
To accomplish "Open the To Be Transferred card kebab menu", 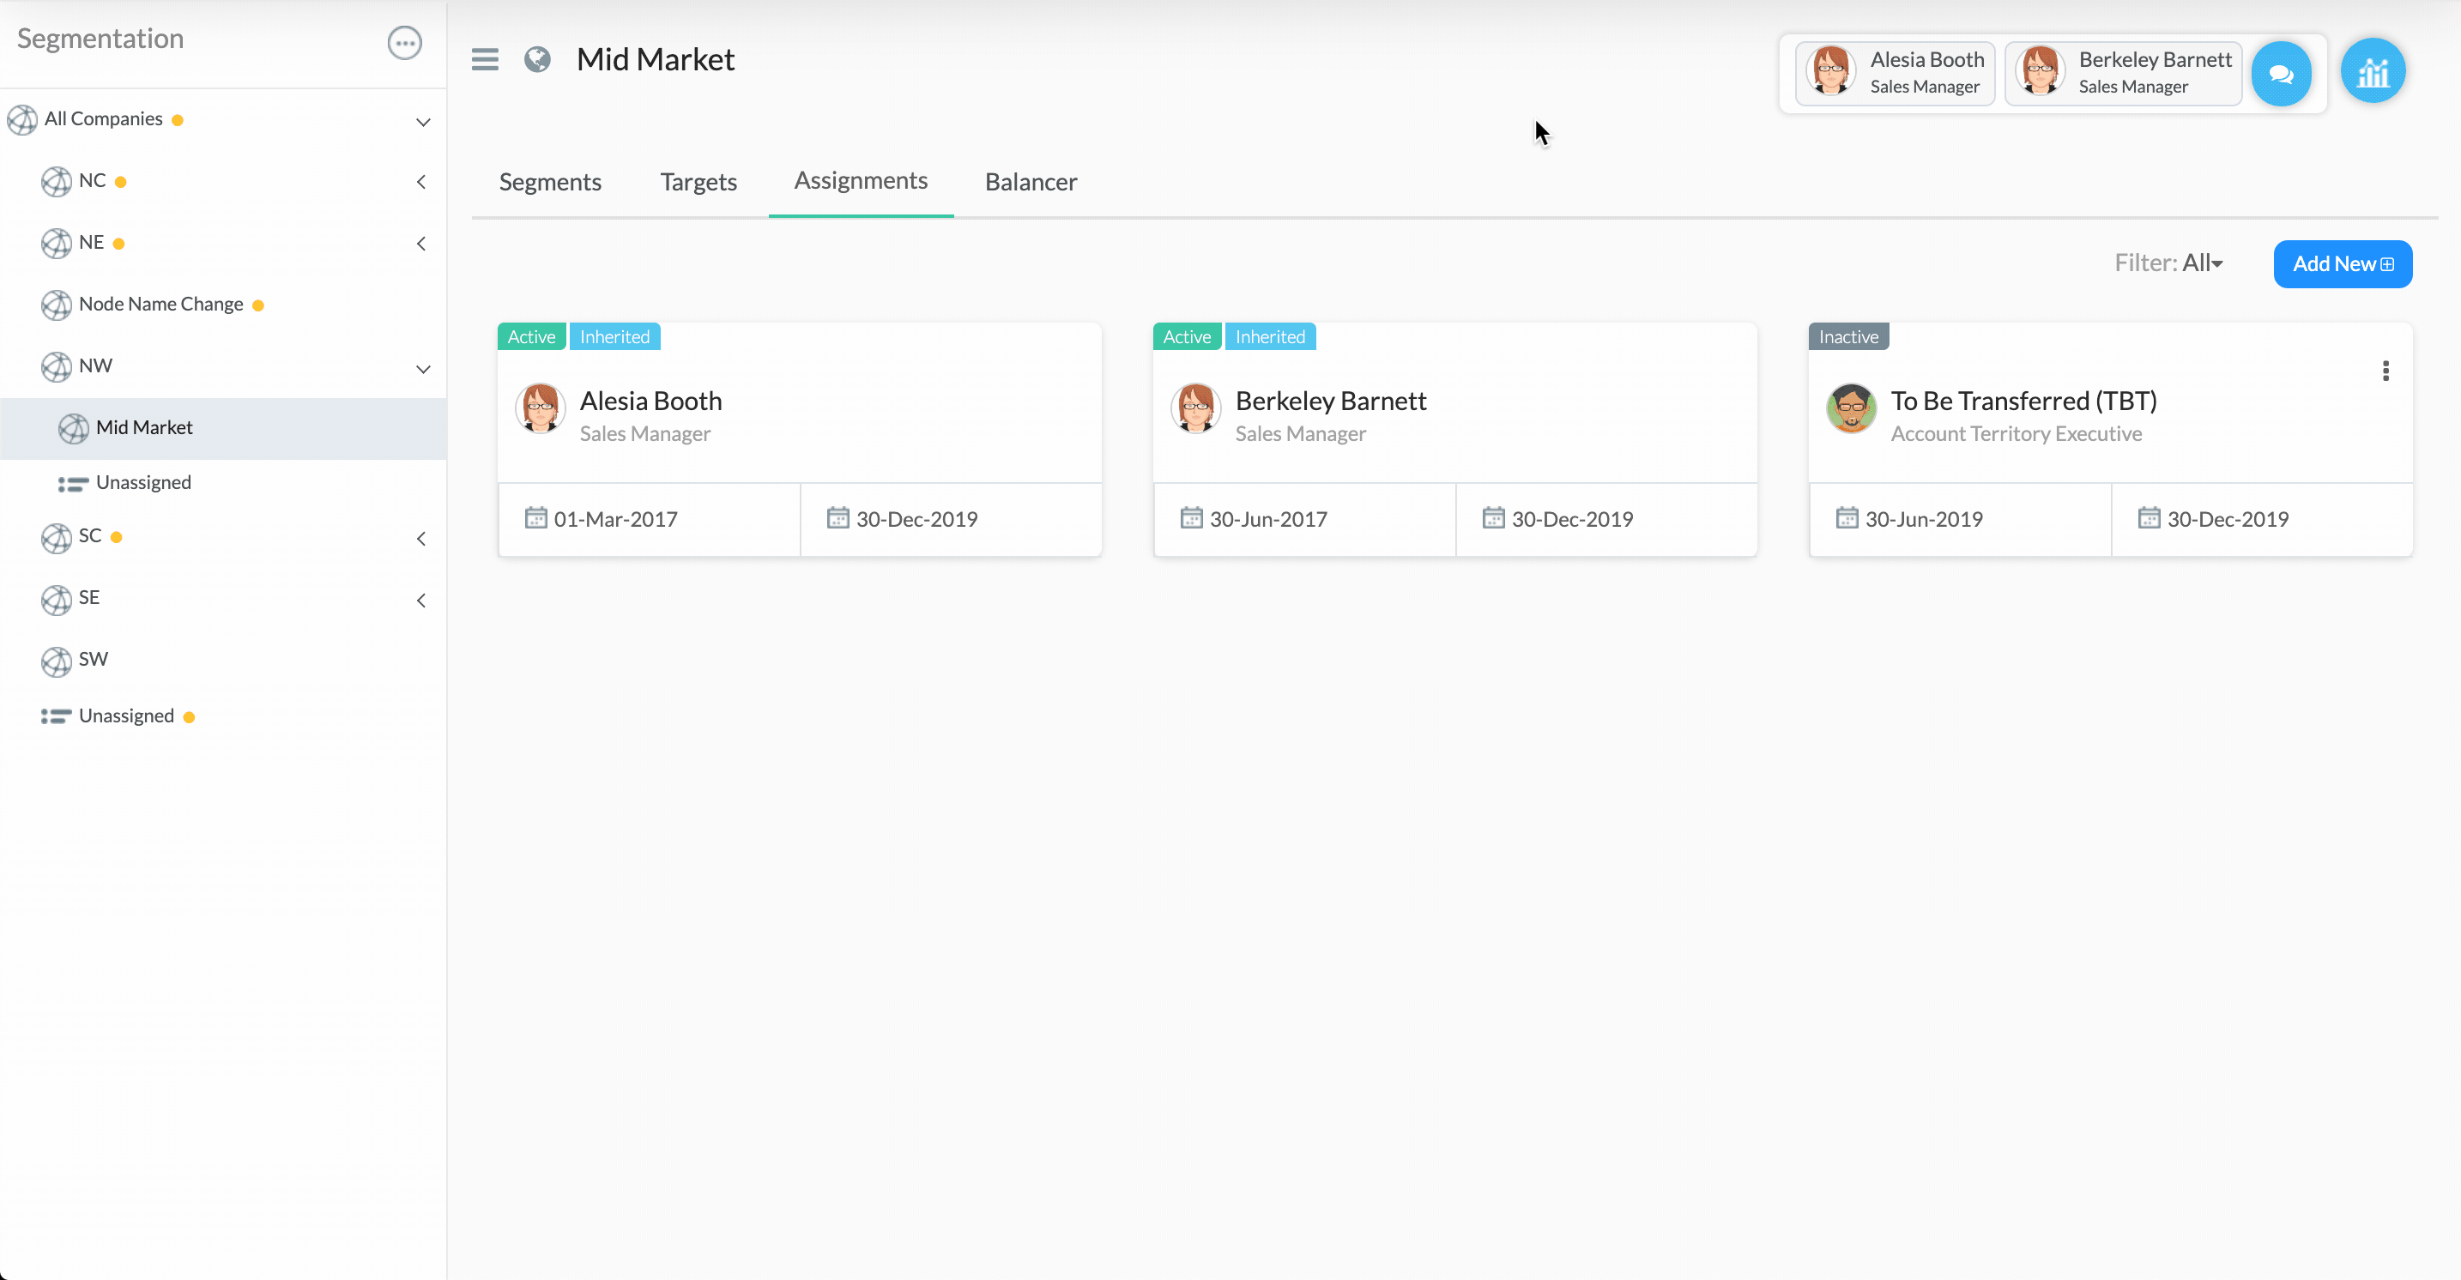I will tap(2385, 371).
